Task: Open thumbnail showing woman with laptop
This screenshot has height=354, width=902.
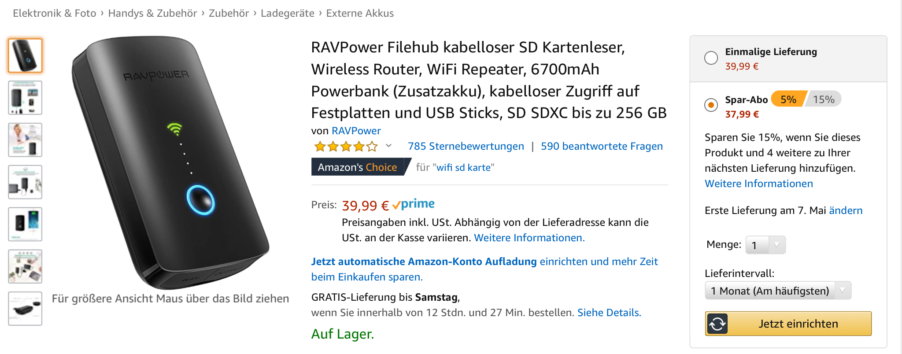Action: 25,140
